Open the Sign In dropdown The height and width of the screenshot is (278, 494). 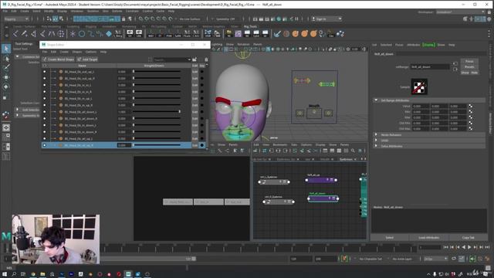pos(327,19)
